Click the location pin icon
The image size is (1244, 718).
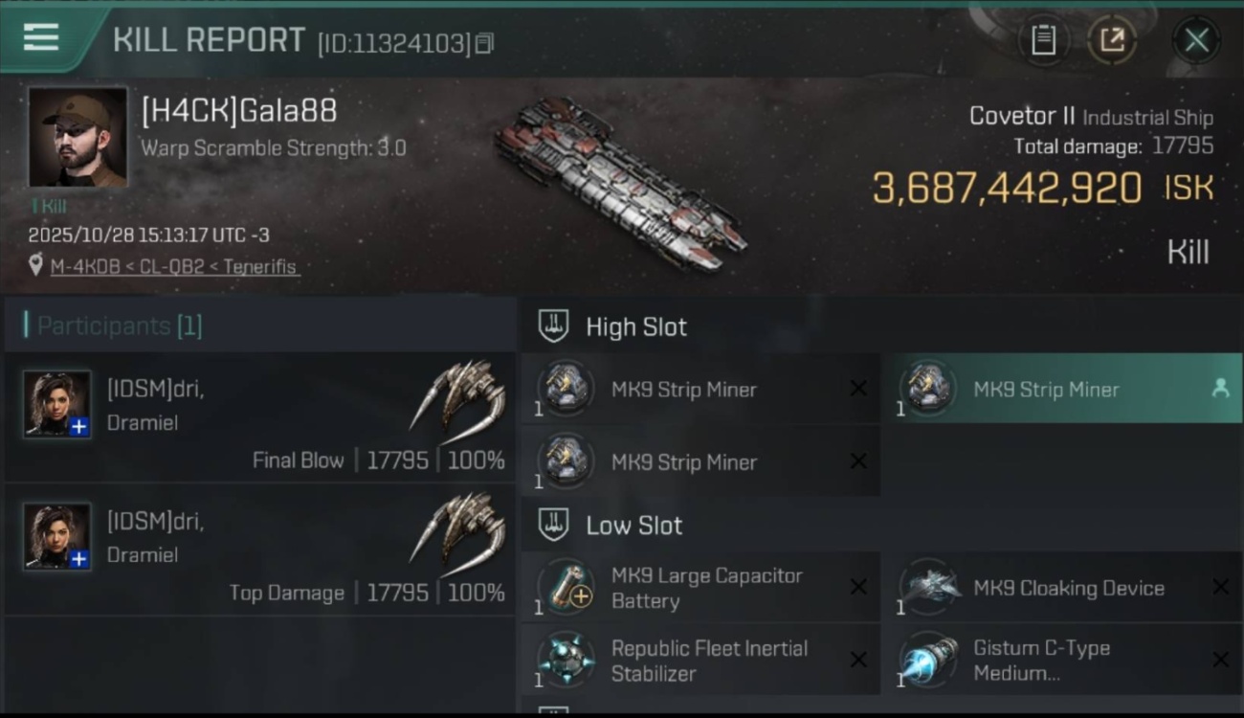point(35,265)
